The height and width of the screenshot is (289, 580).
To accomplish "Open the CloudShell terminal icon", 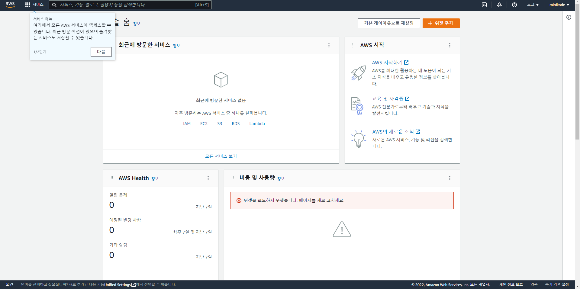I will tap(484, 5).
